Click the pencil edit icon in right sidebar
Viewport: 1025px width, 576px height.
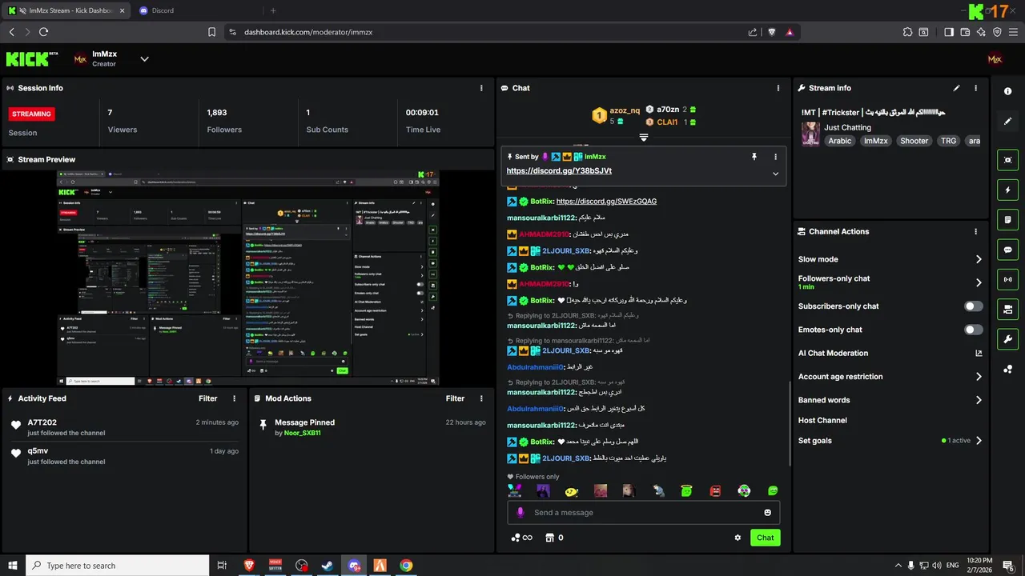coord(1007,121)
